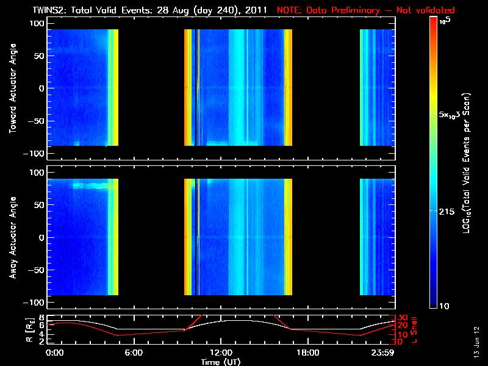488x366 pixels.
Task: Click the red '30' L Shell tick
Action: (403, 318)
